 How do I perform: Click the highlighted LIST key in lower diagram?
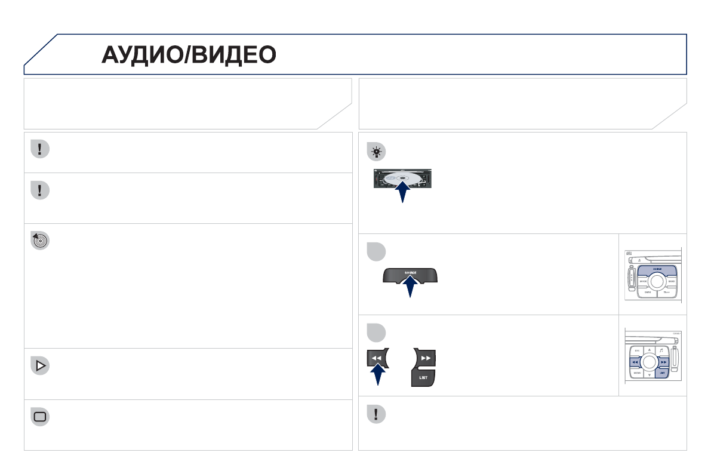click(x=663, y=373)
